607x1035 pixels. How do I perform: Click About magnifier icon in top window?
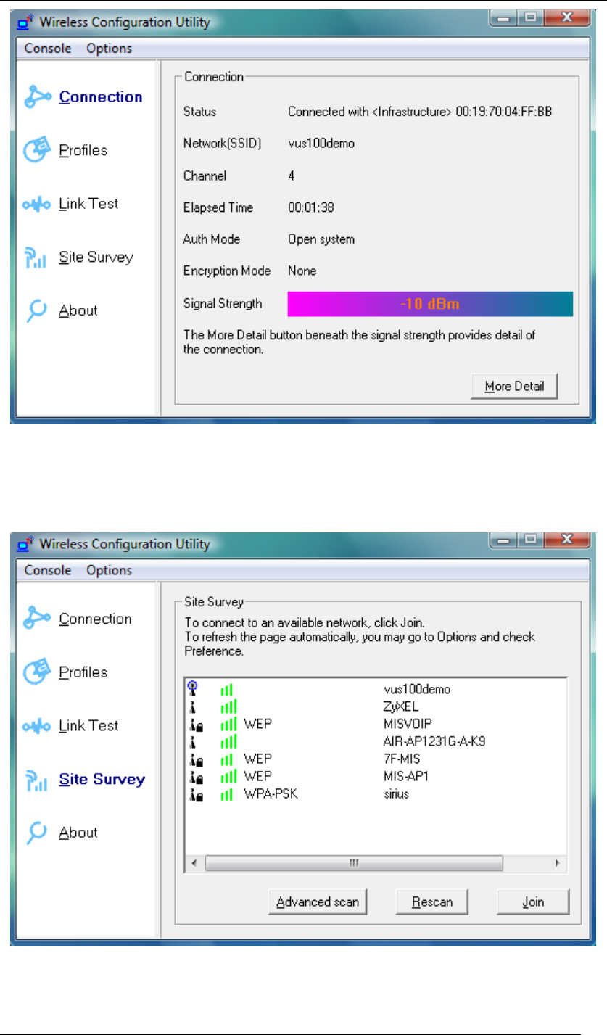36,311
